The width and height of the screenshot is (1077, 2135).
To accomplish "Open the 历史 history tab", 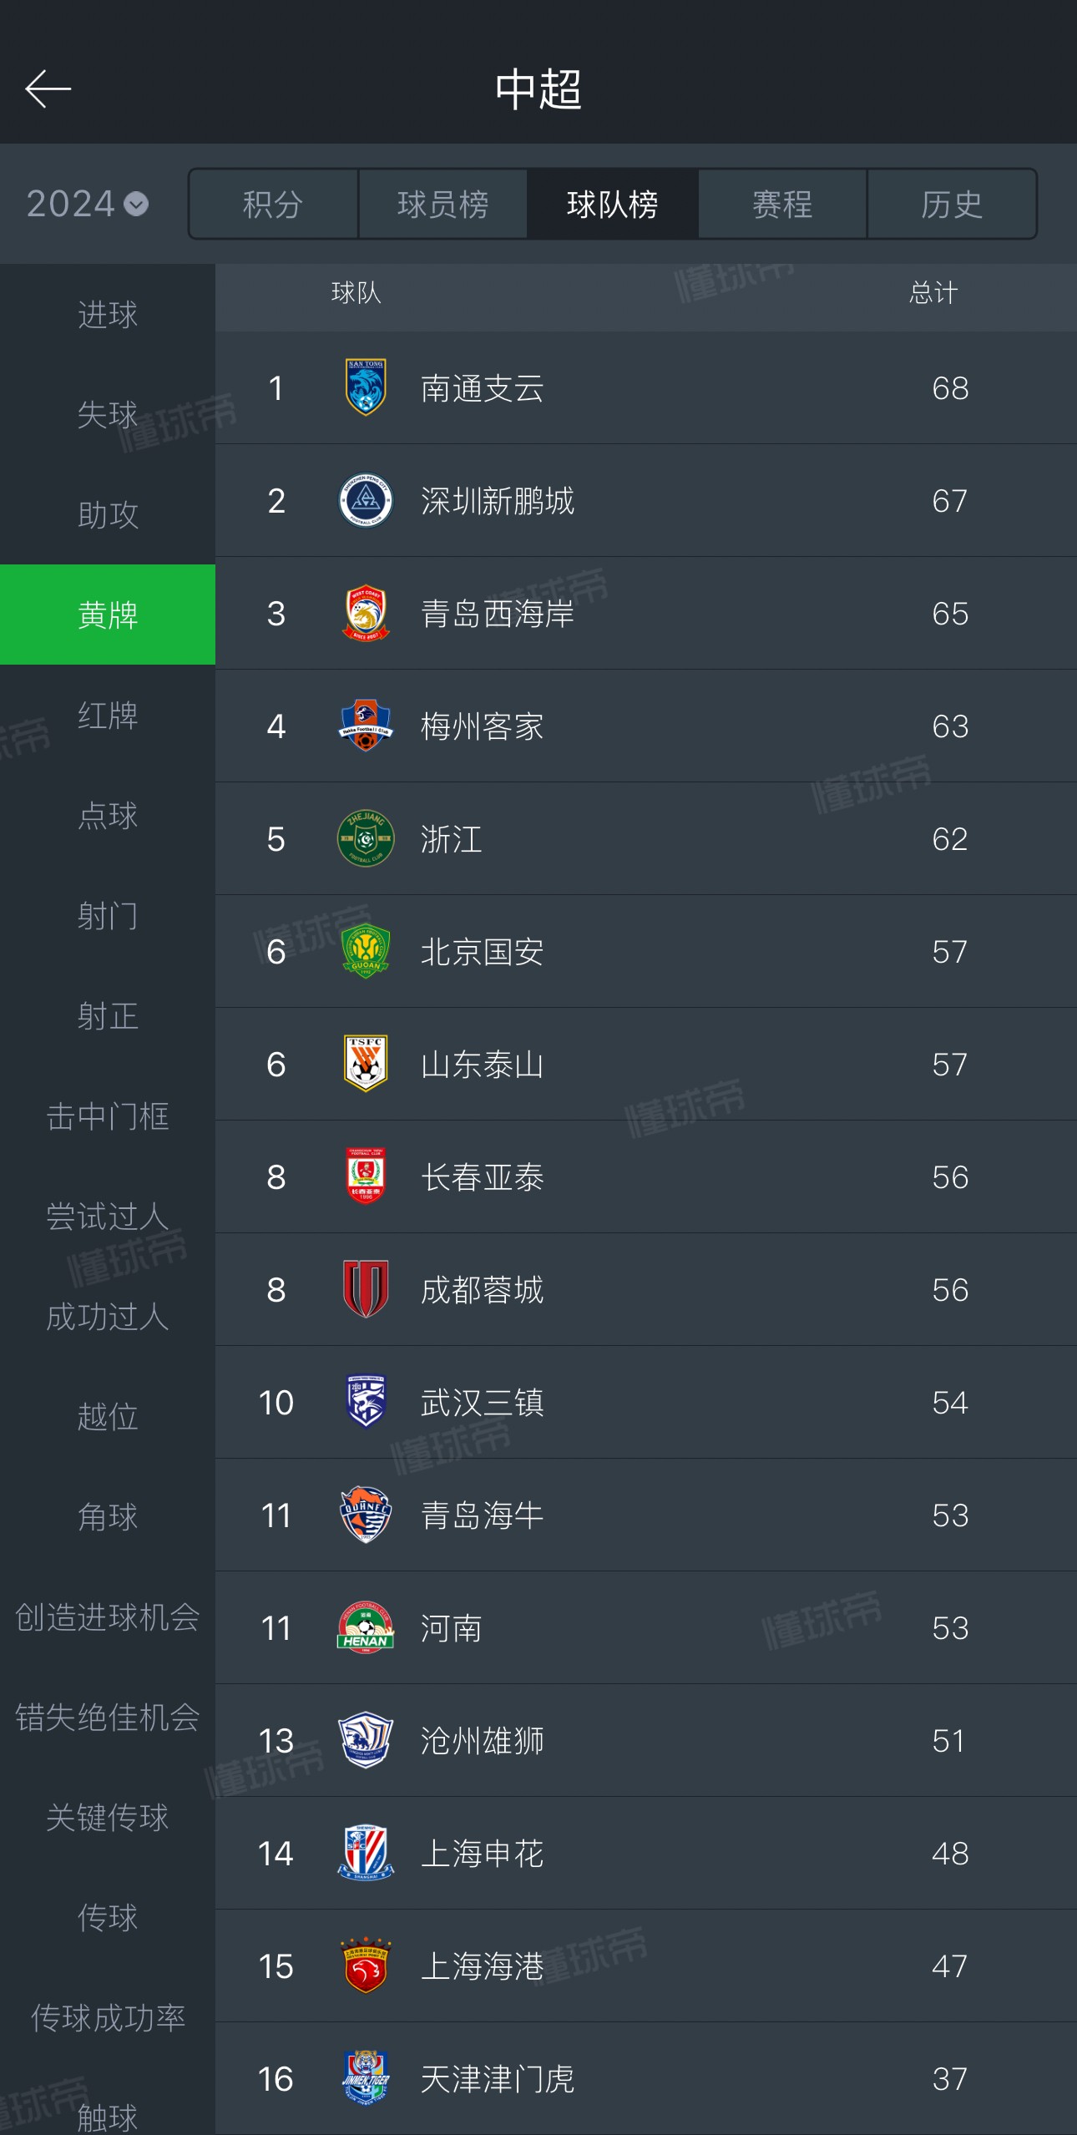I will pyautogui.click(x=952, y=204).
